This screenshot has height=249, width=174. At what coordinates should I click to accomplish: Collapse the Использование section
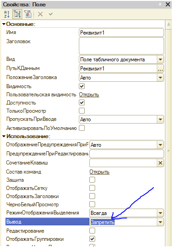[x=4, y=136]
